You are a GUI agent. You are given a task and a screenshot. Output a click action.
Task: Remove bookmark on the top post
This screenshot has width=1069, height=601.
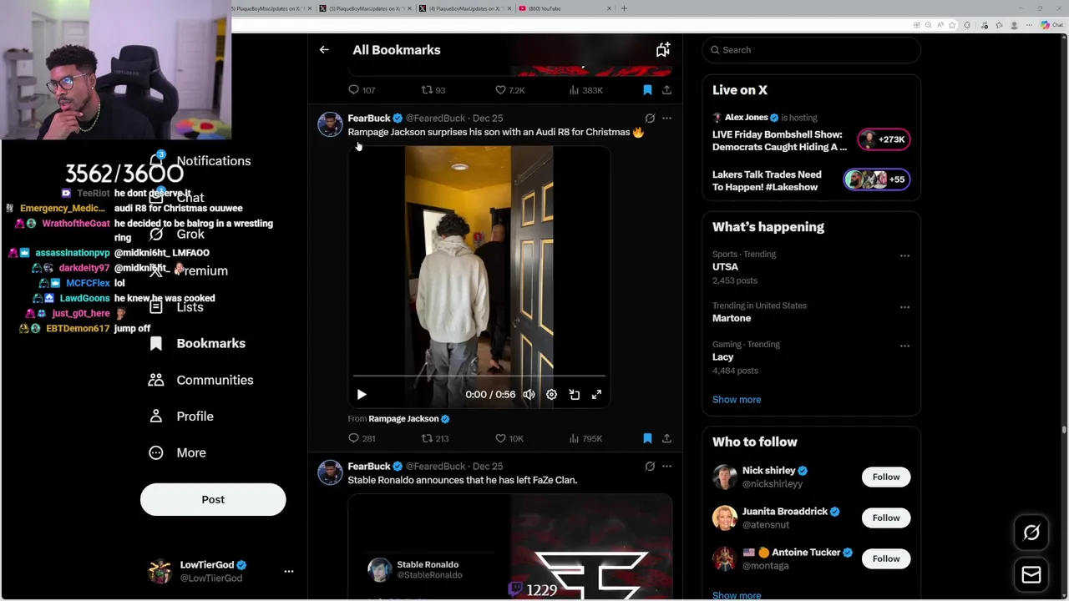[x=647, y=90]
